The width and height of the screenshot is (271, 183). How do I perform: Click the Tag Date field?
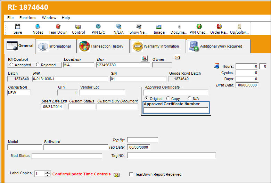[x=138, y=147]
